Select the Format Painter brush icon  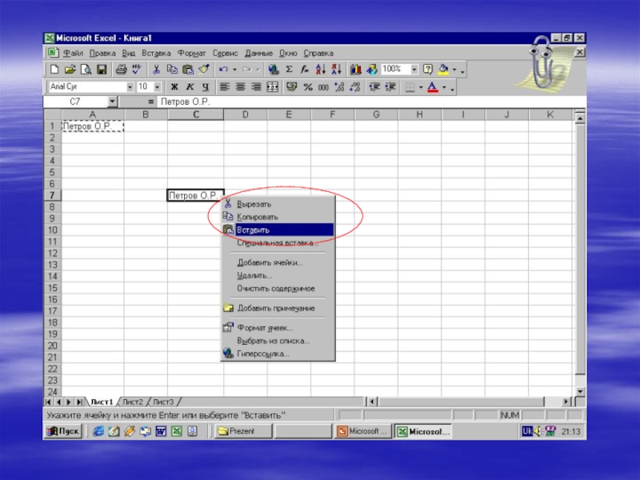click(x=203, y=70)
